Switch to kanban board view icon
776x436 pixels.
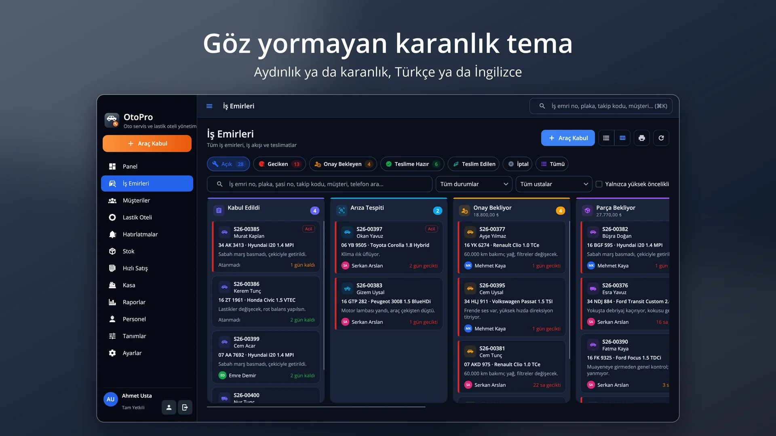pos(622,138)
